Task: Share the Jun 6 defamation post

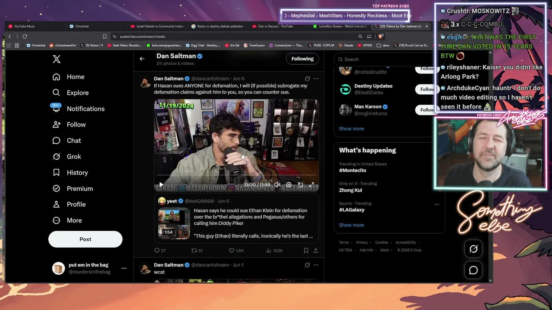Action: point(316,250)
